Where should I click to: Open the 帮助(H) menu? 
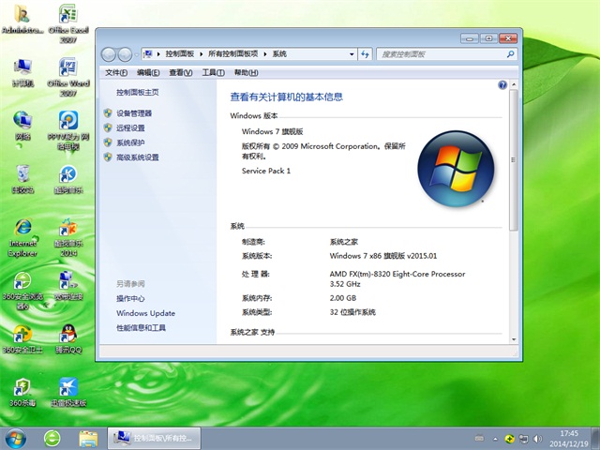[246, 72]
